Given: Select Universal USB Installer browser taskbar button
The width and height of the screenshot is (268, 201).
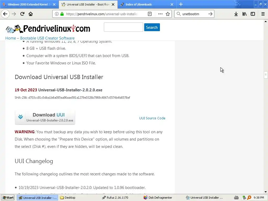Looking at the screenshot, I should (x=38, y=198).
